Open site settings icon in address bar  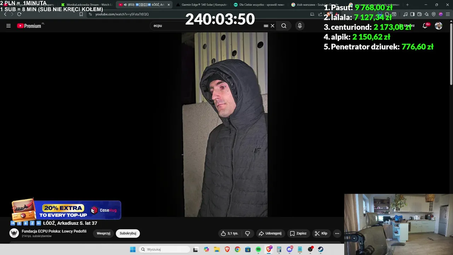90,14
